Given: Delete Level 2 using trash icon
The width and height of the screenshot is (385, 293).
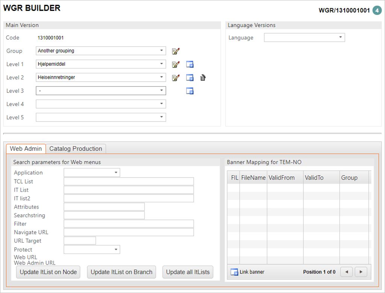Looking at the screenshot, I should point(203,78).
